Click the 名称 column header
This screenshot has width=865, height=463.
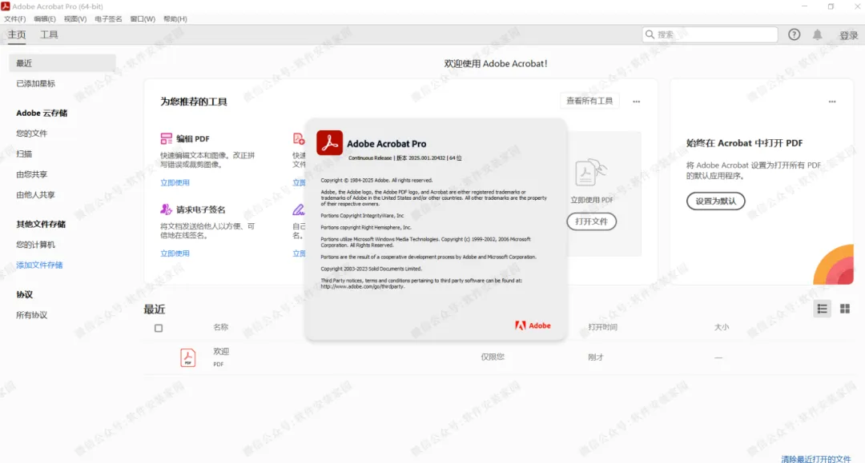pos(221,327)
